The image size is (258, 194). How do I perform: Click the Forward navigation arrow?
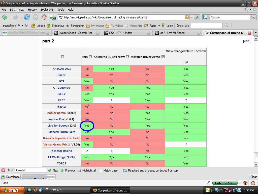[x=15, y=17]
